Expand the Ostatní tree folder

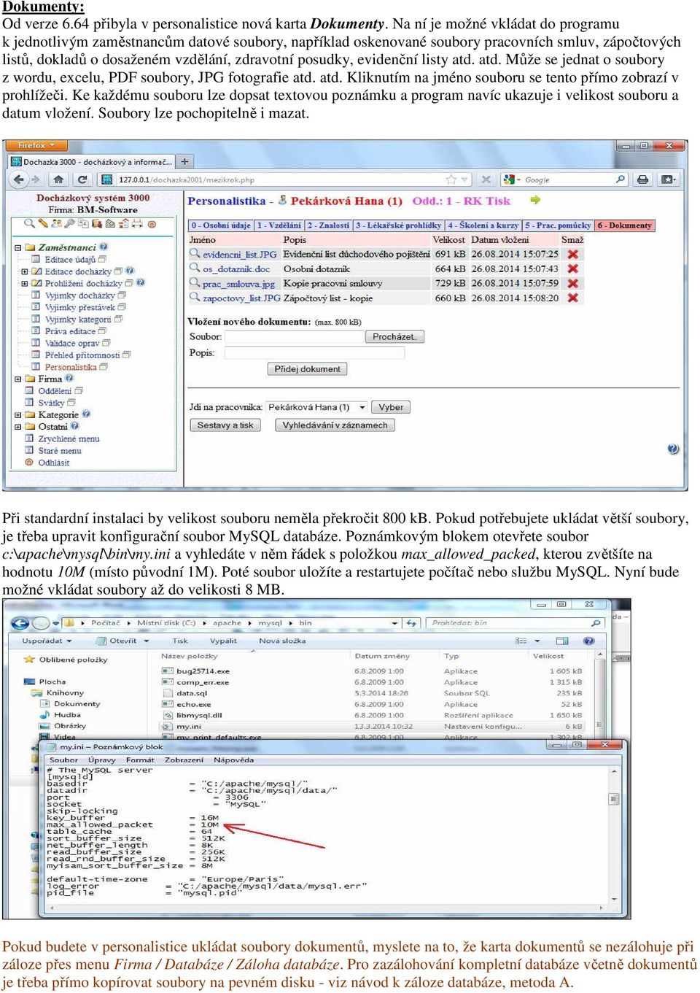click(18, 426)
